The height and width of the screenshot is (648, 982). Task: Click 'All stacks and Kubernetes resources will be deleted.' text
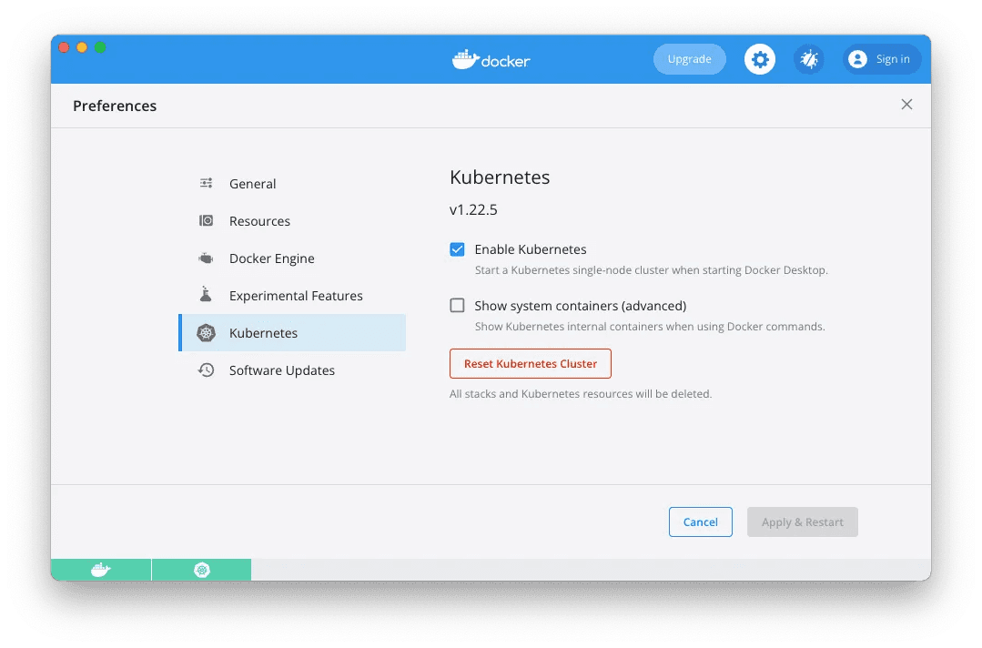pos(581,394)
